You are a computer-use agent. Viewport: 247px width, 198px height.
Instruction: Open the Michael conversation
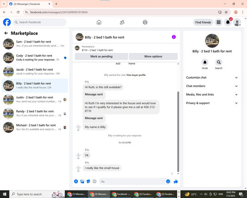coord(35,127)
